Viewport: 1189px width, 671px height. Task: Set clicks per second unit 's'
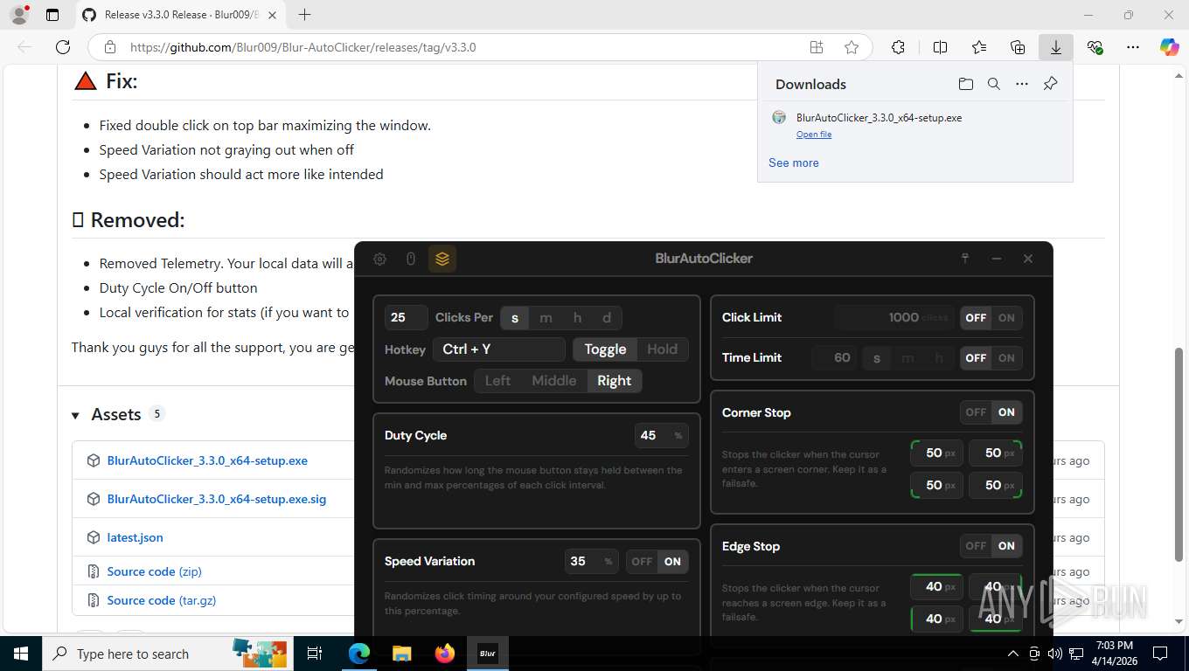tap(514, 318)
